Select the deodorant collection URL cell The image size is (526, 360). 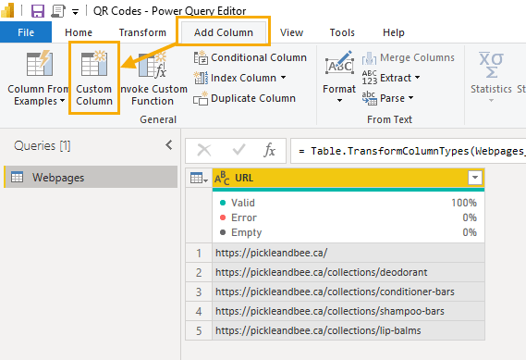349,272
